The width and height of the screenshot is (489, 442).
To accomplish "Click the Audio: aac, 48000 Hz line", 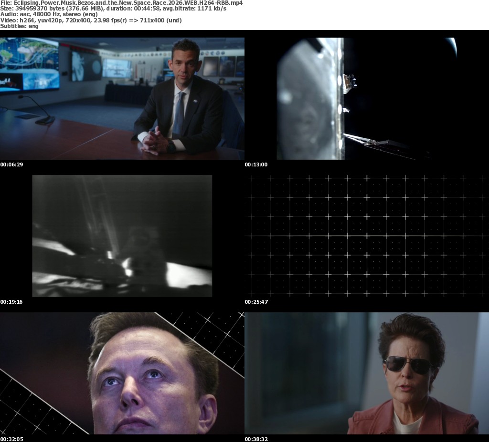I will (x=49, y=14).
